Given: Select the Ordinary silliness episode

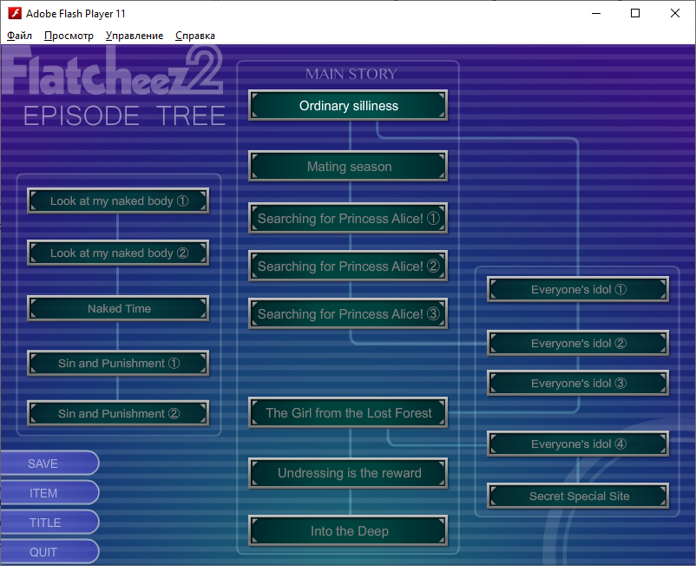Looking at the screenshot, I should click(x=349, y=106).
